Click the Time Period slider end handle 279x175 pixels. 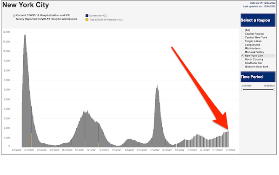click(274, 89)
